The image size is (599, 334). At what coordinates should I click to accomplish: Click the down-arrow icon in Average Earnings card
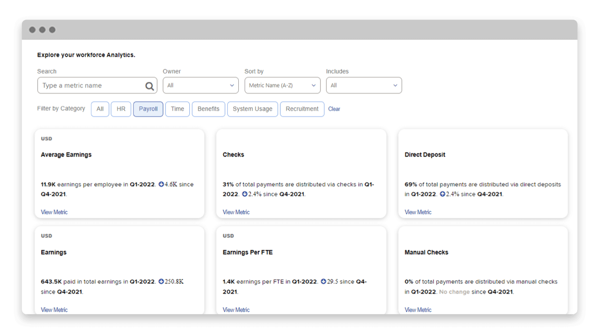coord(161,184)
